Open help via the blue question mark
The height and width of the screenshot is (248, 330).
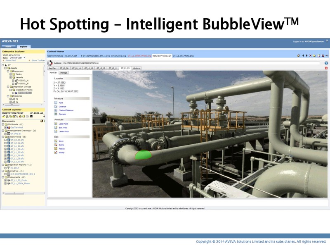point(326,63)
